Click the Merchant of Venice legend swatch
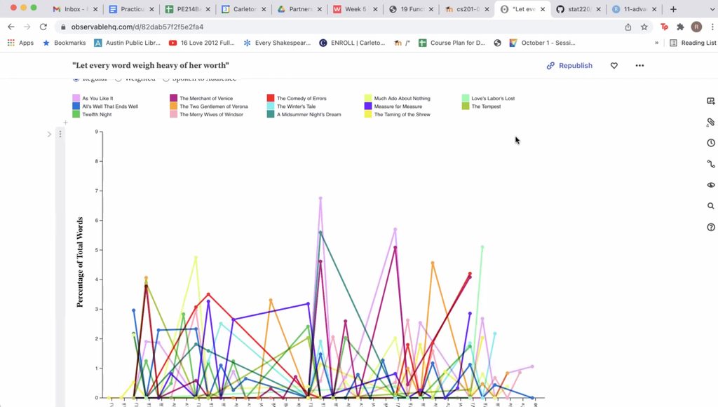718x407 pixels. (x=174, y=98)
